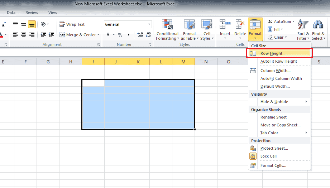Click the font color A button
The image size is (330, 188).
click(x=1, y=35)
